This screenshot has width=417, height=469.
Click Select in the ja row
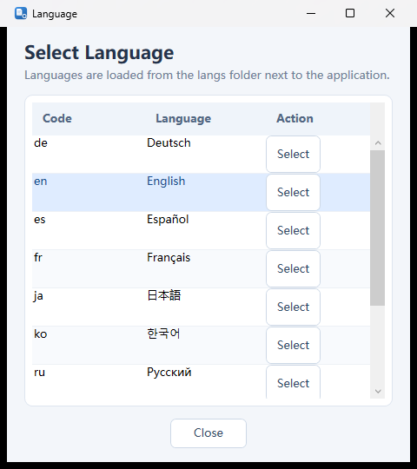pyautogui.click(x=293, y=307)
